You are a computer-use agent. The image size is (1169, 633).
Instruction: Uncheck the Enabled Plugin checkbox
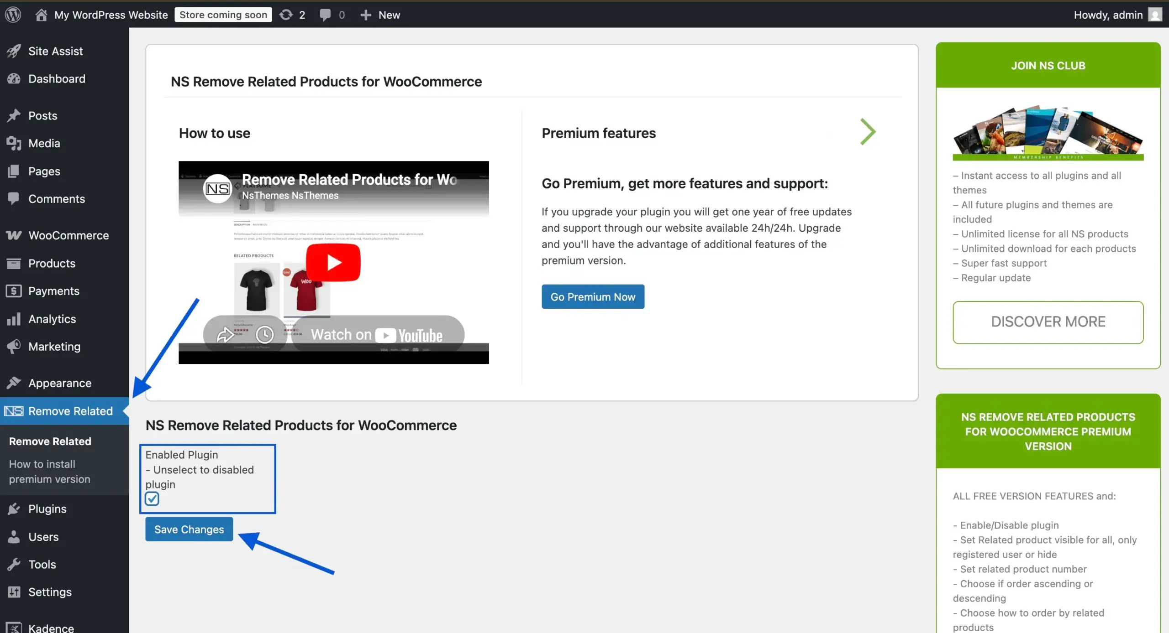click(x=152, y=498)
